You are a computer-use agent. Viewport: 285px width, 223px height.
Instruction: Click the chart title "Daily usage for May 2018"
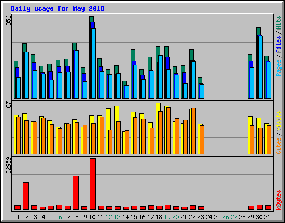(57, 8)
